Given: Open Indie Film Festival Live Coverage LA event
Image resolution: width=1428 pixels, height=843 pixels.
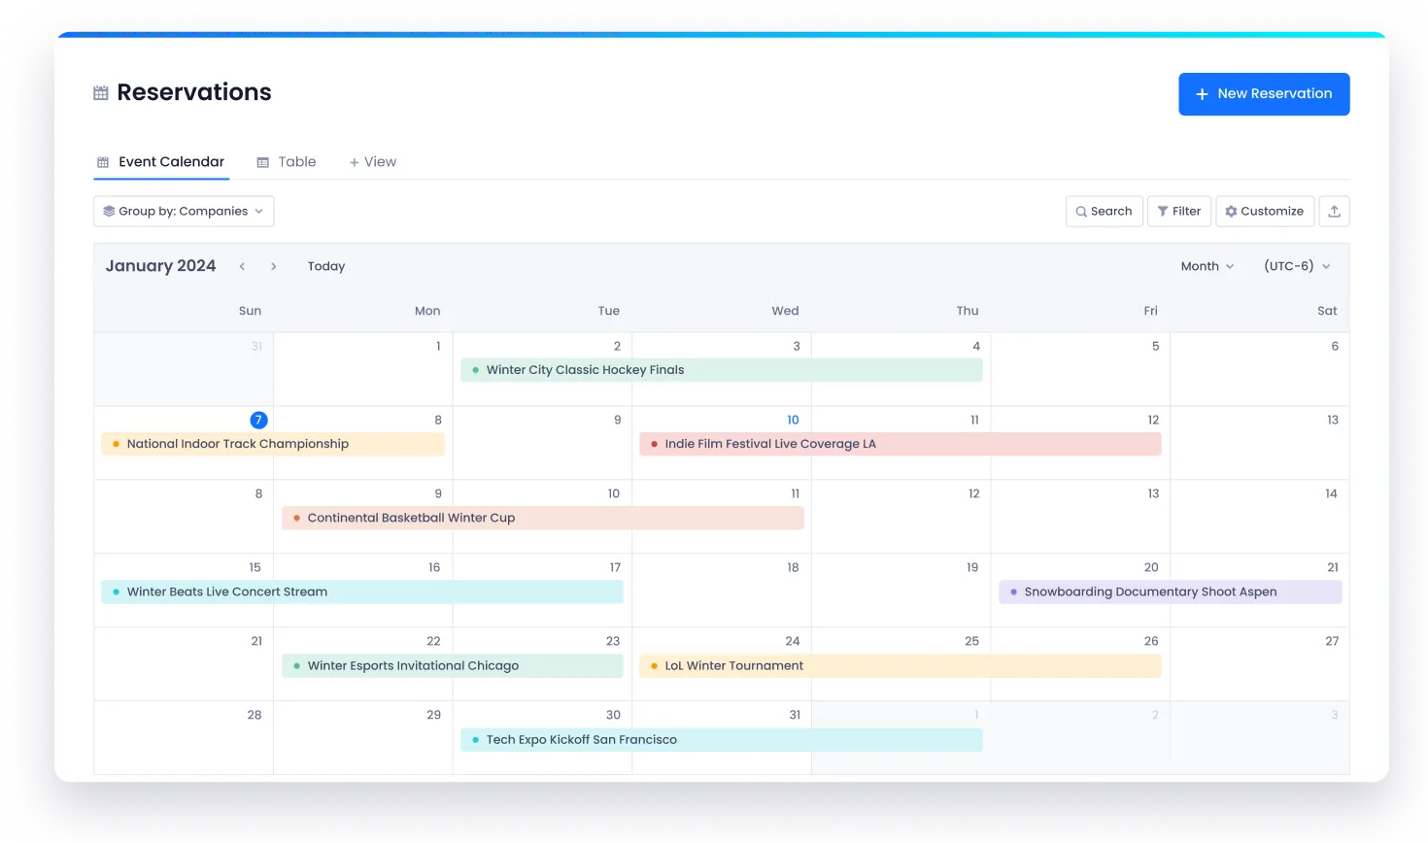Looking at the screenshot, I should coord(901,444).
